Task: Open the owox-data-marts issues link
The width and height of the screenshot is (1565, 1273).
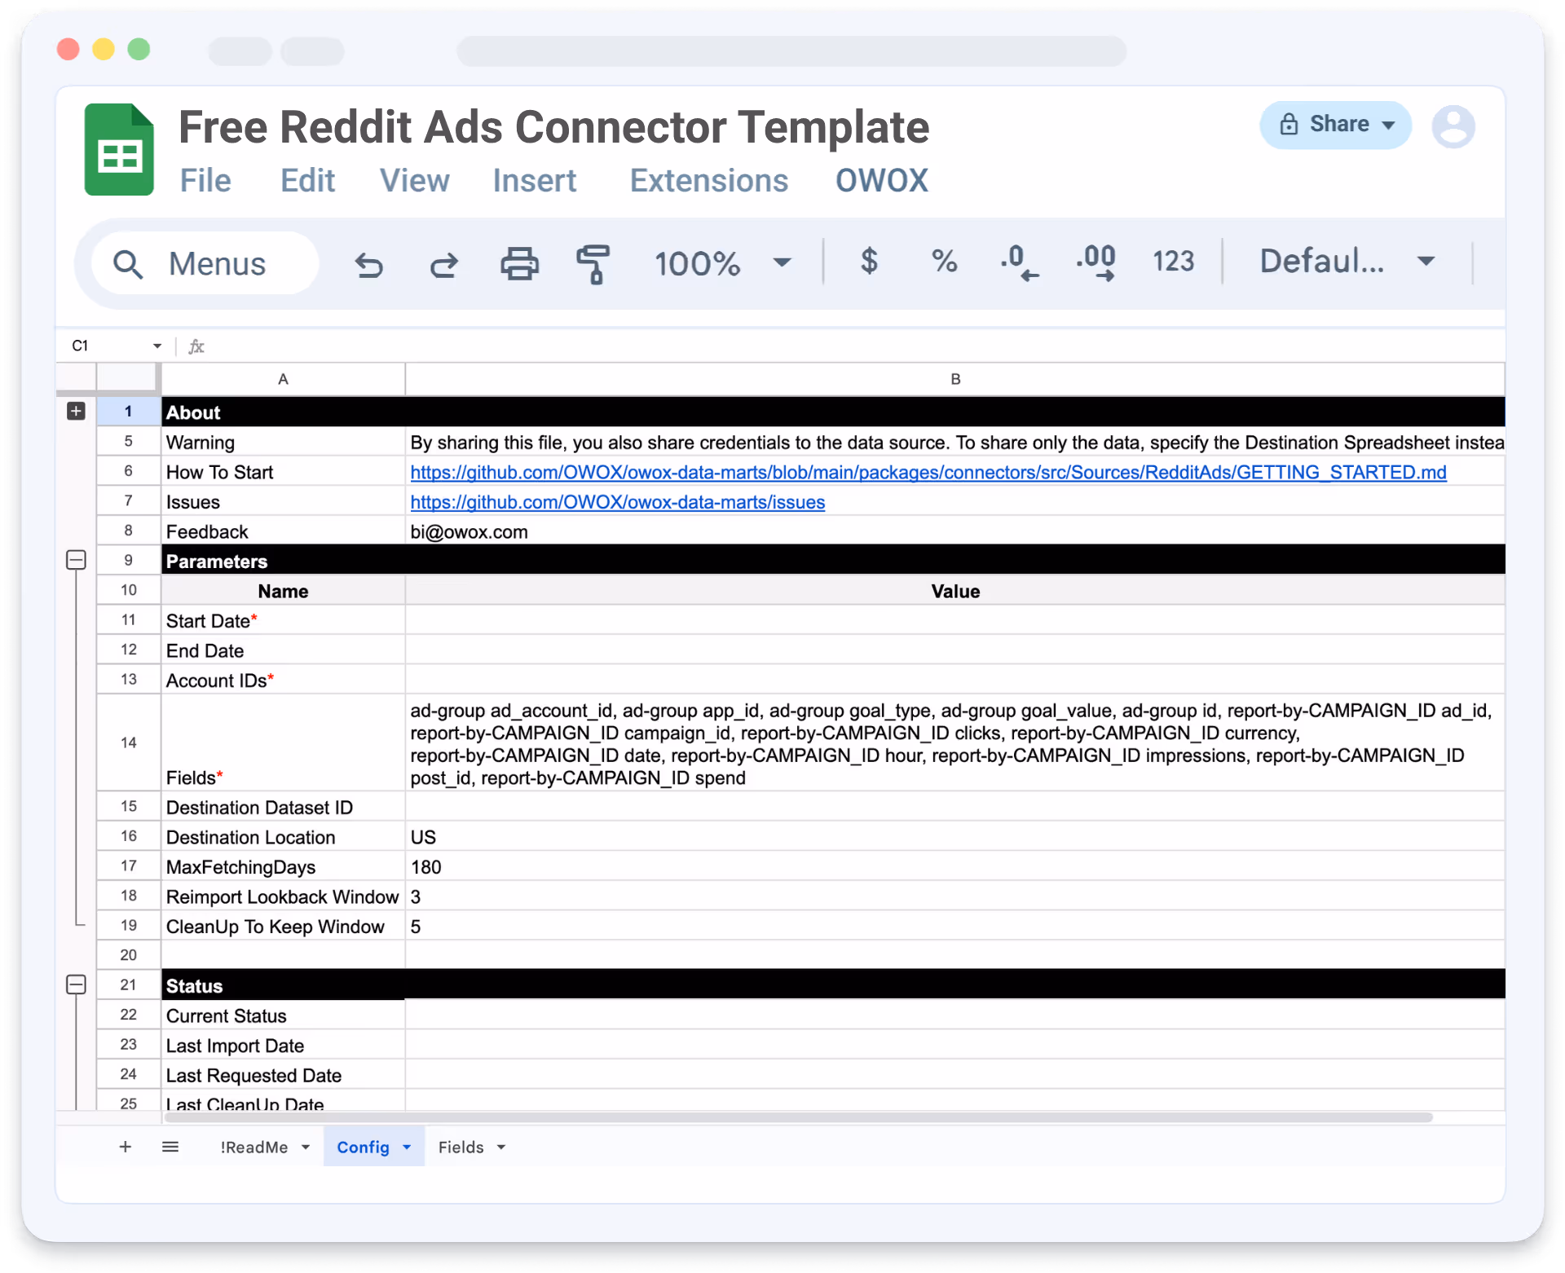Action: (x=617, y=502)
